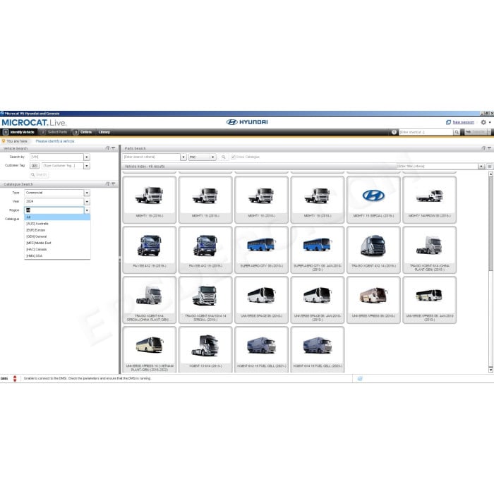The width and height of the screenshot is (494, 494).
Task: Select 'All' in Region list
Action: pos(57,217)
